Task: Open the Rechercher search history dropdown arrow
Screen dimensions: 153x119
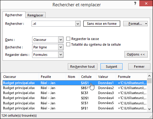Action: click(78, 24)
